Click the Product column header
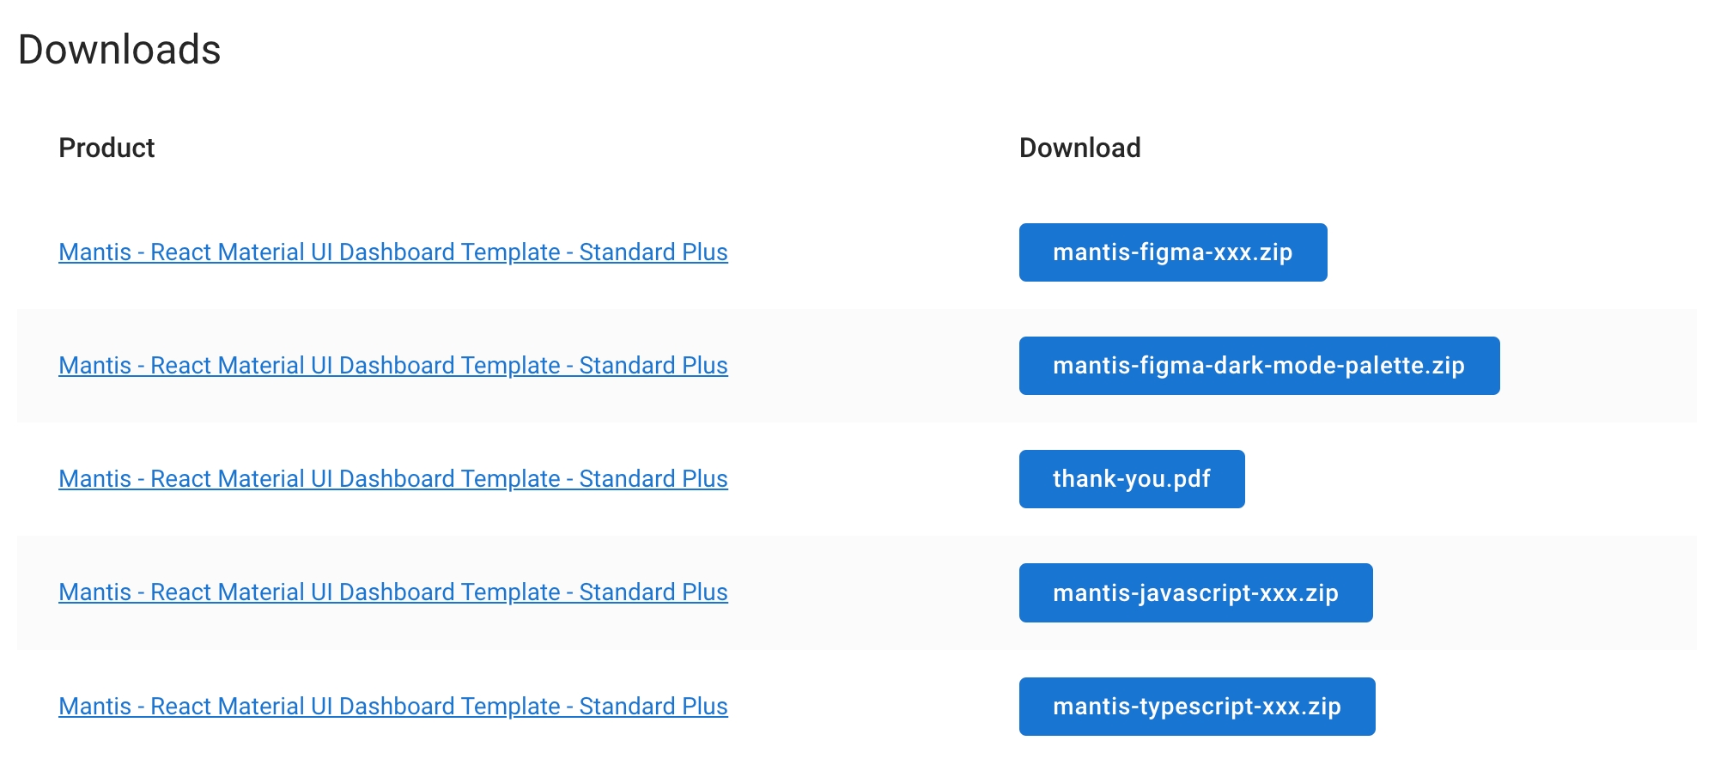Screen dimensions: 1714x771 click(106, 148)
